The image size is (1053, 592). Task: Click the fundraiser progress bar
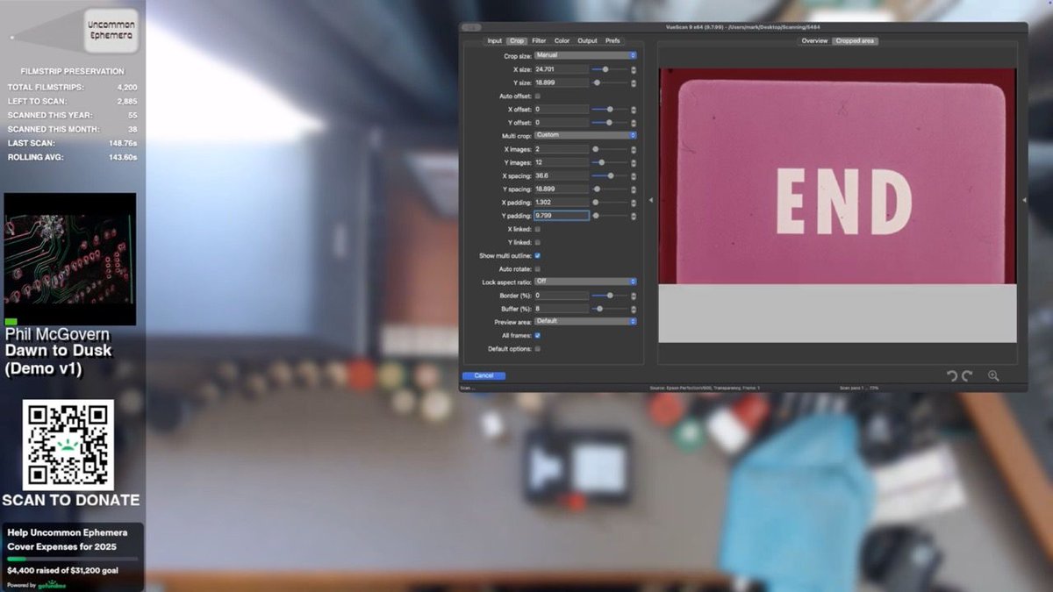point(72,559)
